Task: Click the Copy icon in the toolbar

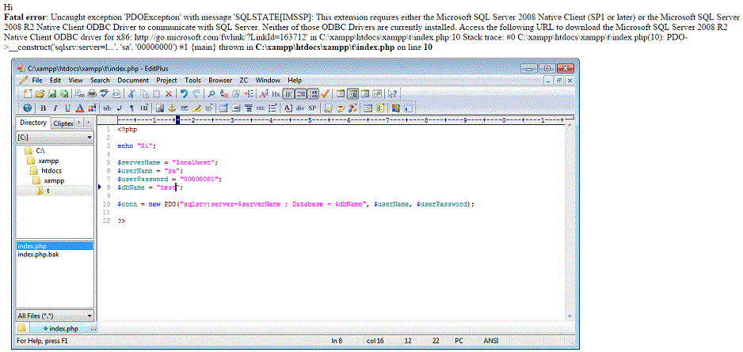Action: click(144, 93)
